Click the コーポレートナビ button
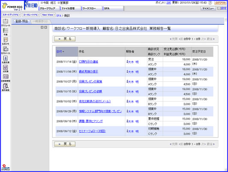Screen dimensions: 228x172 (31, 15)
